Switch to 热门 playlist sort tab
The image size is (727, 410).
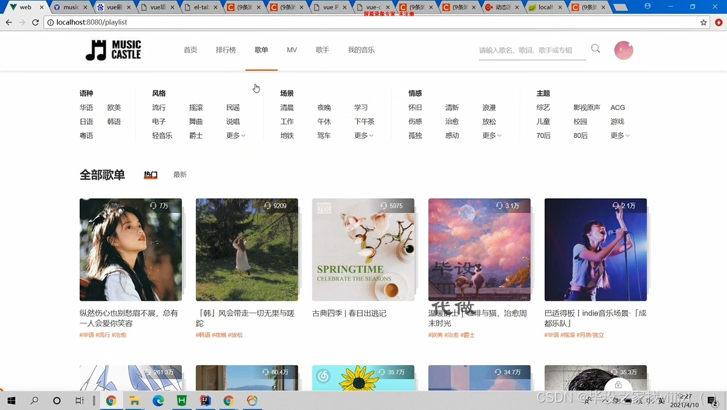point(151,175)
